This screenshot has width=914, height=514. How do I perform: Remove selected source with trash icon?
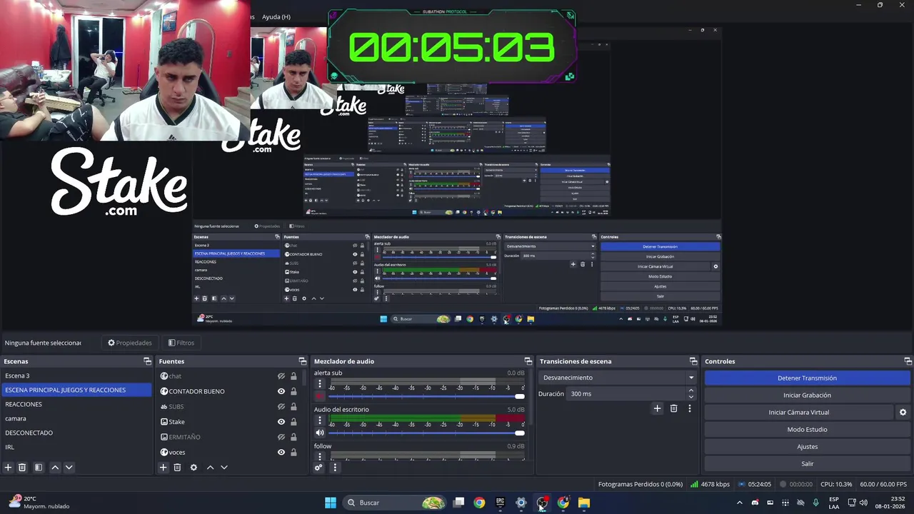tap(177, 468)
